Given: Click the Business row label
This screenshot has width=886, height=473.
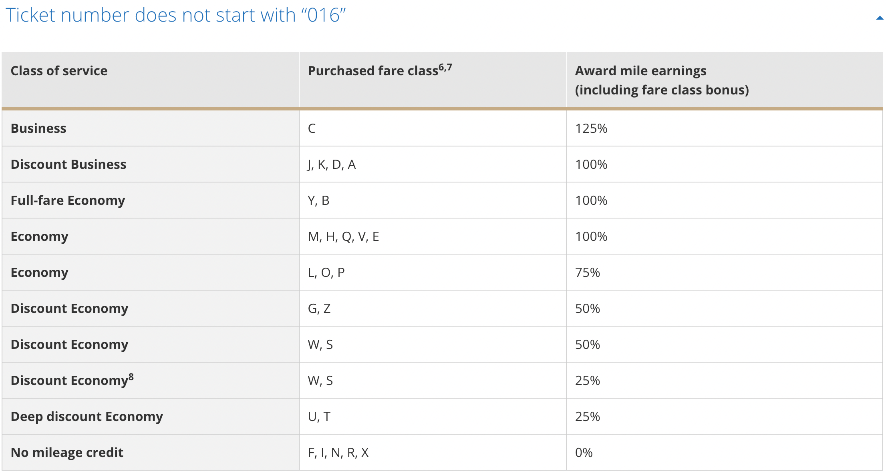Looking at the screenshot, I should coord(38,128).
